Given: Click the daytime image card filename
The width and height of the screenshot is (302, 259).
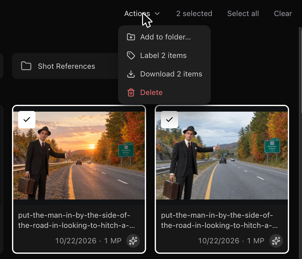Looking at the screenshot, I should click(x=219, y=220).
